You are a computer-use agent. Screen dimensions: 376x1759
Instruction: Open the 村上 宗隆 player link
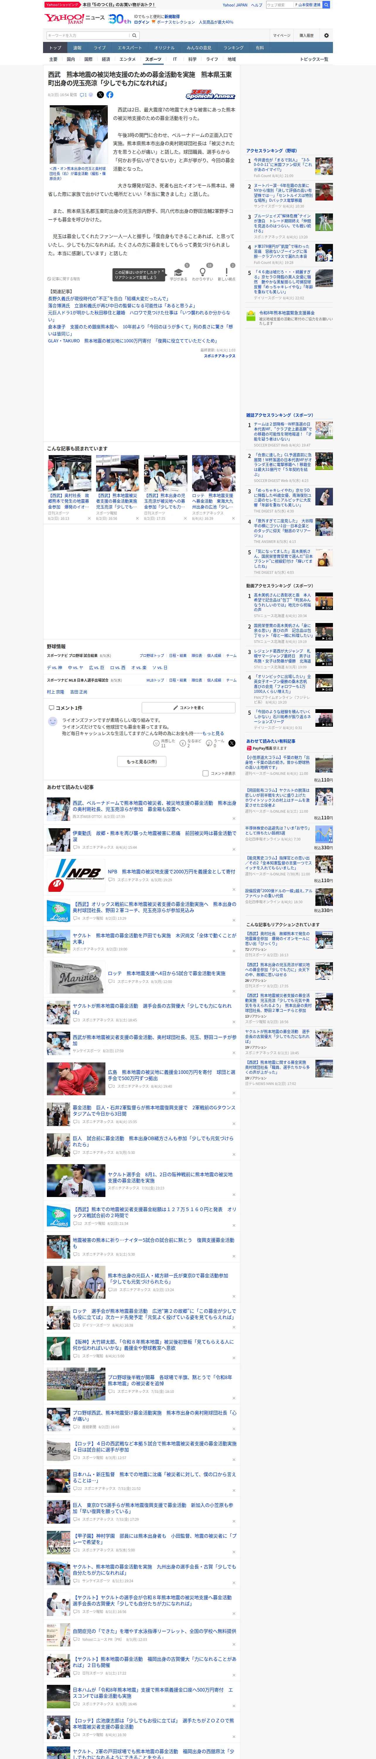pos(56,692)
